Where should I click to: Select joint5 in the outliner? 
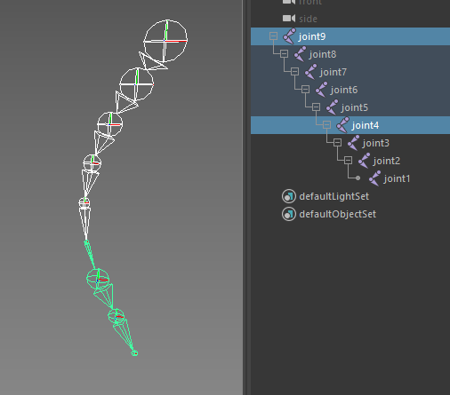tap(355, 107)
